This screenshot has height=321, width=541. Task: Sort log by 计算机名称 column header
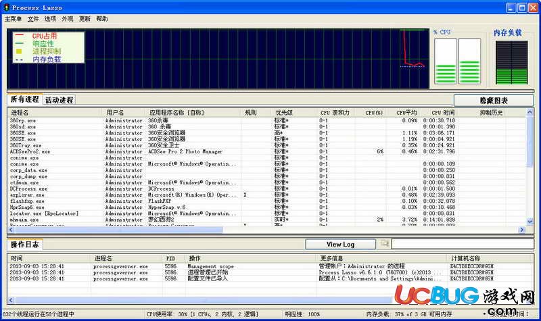click(490, 258)
